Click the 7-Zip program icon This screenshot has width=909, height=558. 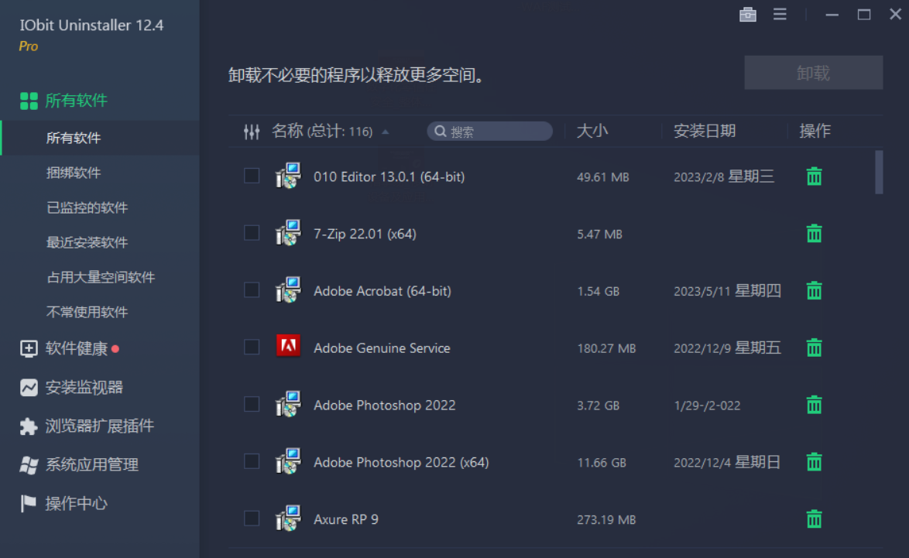(288, 233)
